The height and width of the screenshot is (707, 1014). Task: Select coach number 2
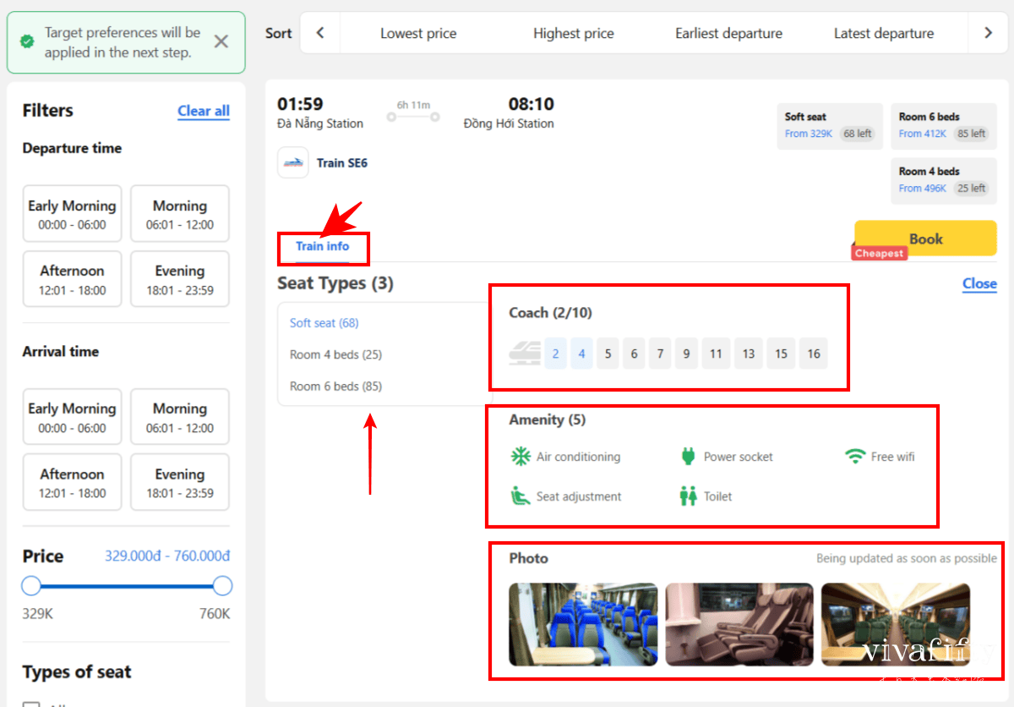point(555,353)
